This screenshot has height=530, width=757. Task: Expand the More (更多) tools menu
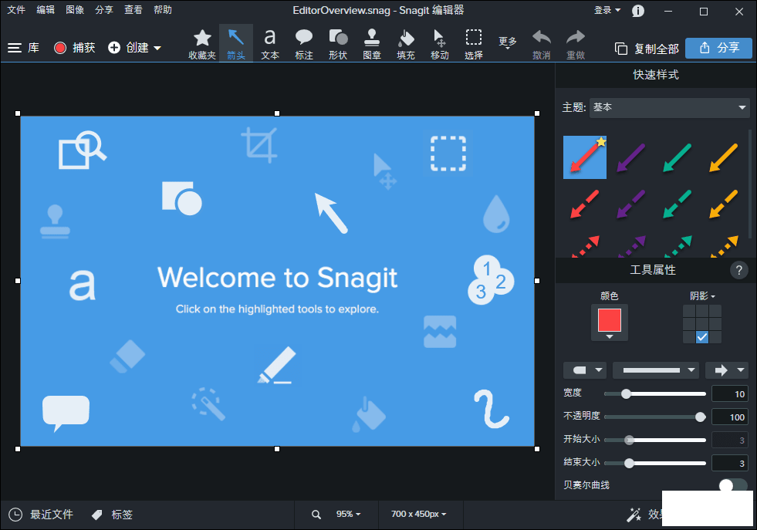click(x=508, y=43)
